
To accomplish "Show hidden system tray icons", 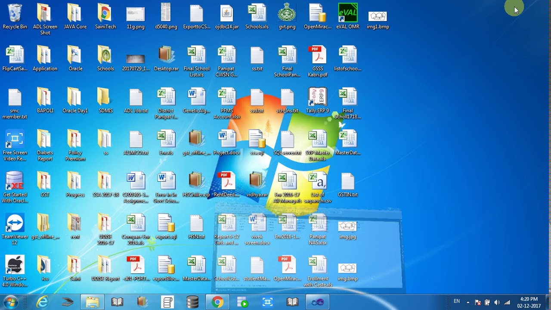I will click(x=468, y=302).
